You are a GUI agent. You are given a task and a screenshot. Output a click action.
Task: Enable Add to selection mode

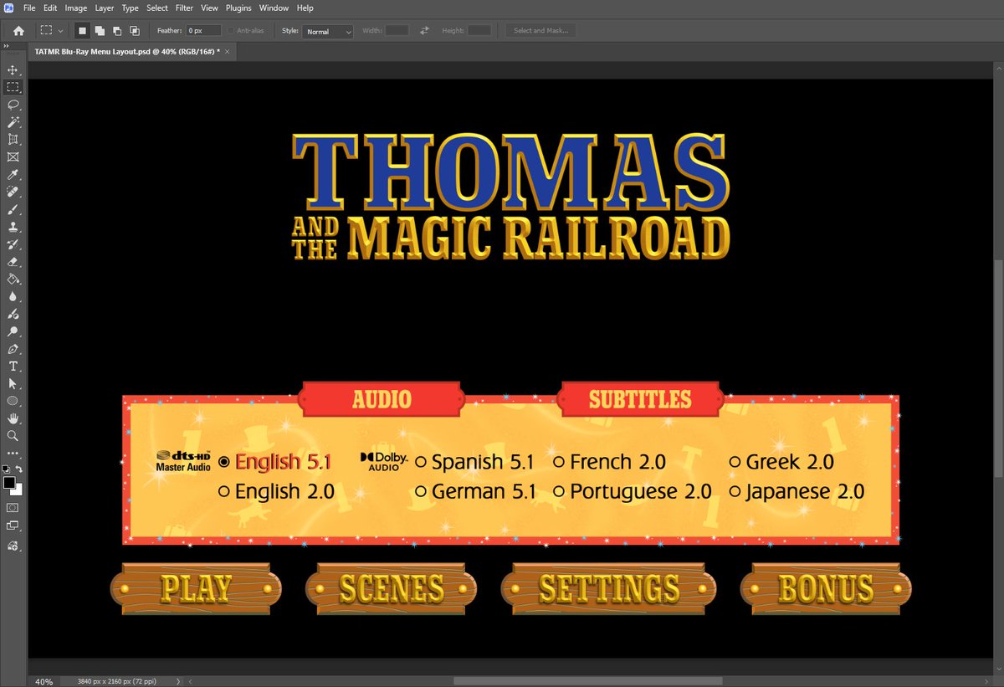coord(100,31)
